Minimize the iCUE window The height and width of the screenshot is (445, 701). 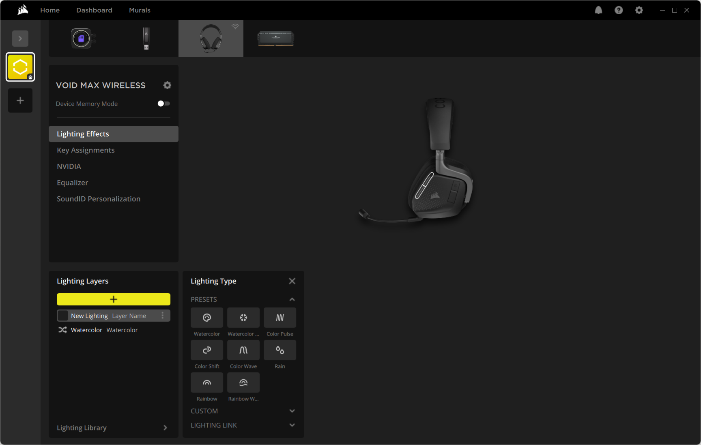(662, 10)
